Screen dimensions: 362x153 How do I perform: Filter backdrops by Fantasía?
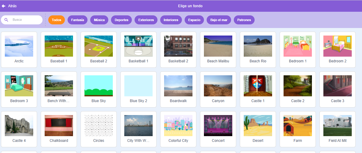[78, 20]
